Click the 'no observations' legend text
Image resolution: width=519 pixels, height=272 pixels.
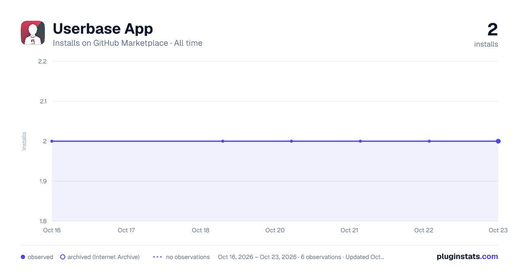pyautogui.click(x=188, y=257)
